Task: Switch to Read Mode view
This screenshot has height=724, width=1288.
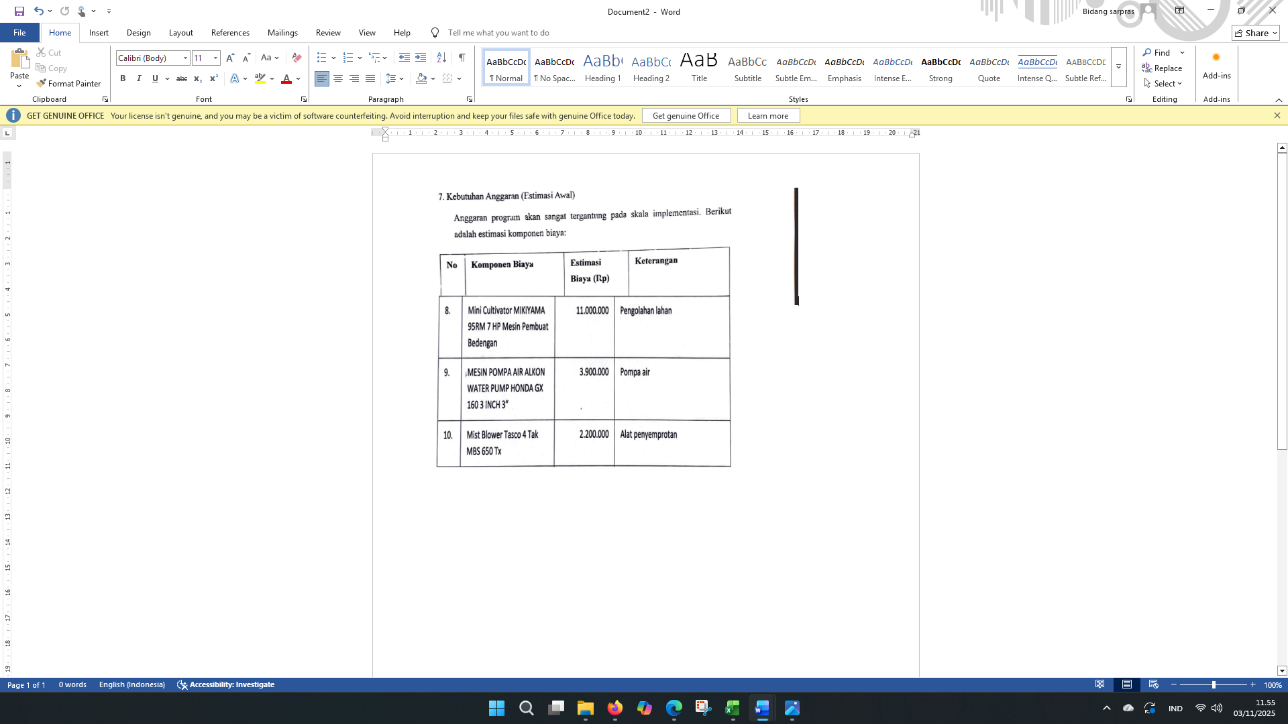Action: 1100,684
